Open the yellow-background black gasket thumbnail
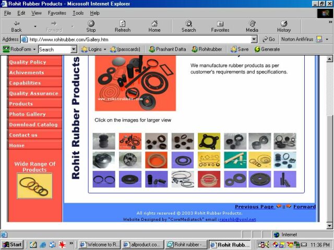The image size is (334, 250). pyautogui.click(x=209, y=141)
